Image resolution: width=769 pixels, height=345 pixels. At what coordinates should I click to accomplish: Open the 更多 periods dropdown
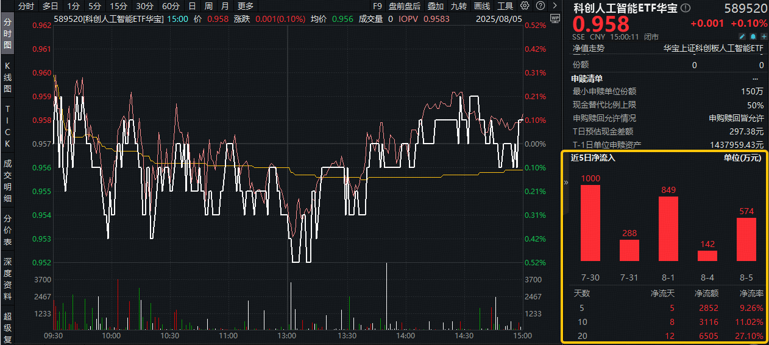tap(246, 6)
